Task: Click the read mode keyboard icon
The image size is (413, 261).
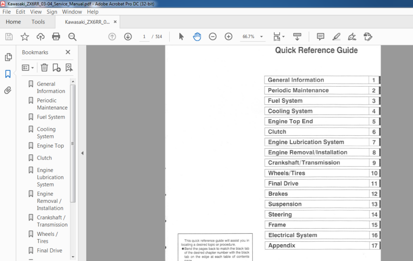Action: 297,37
